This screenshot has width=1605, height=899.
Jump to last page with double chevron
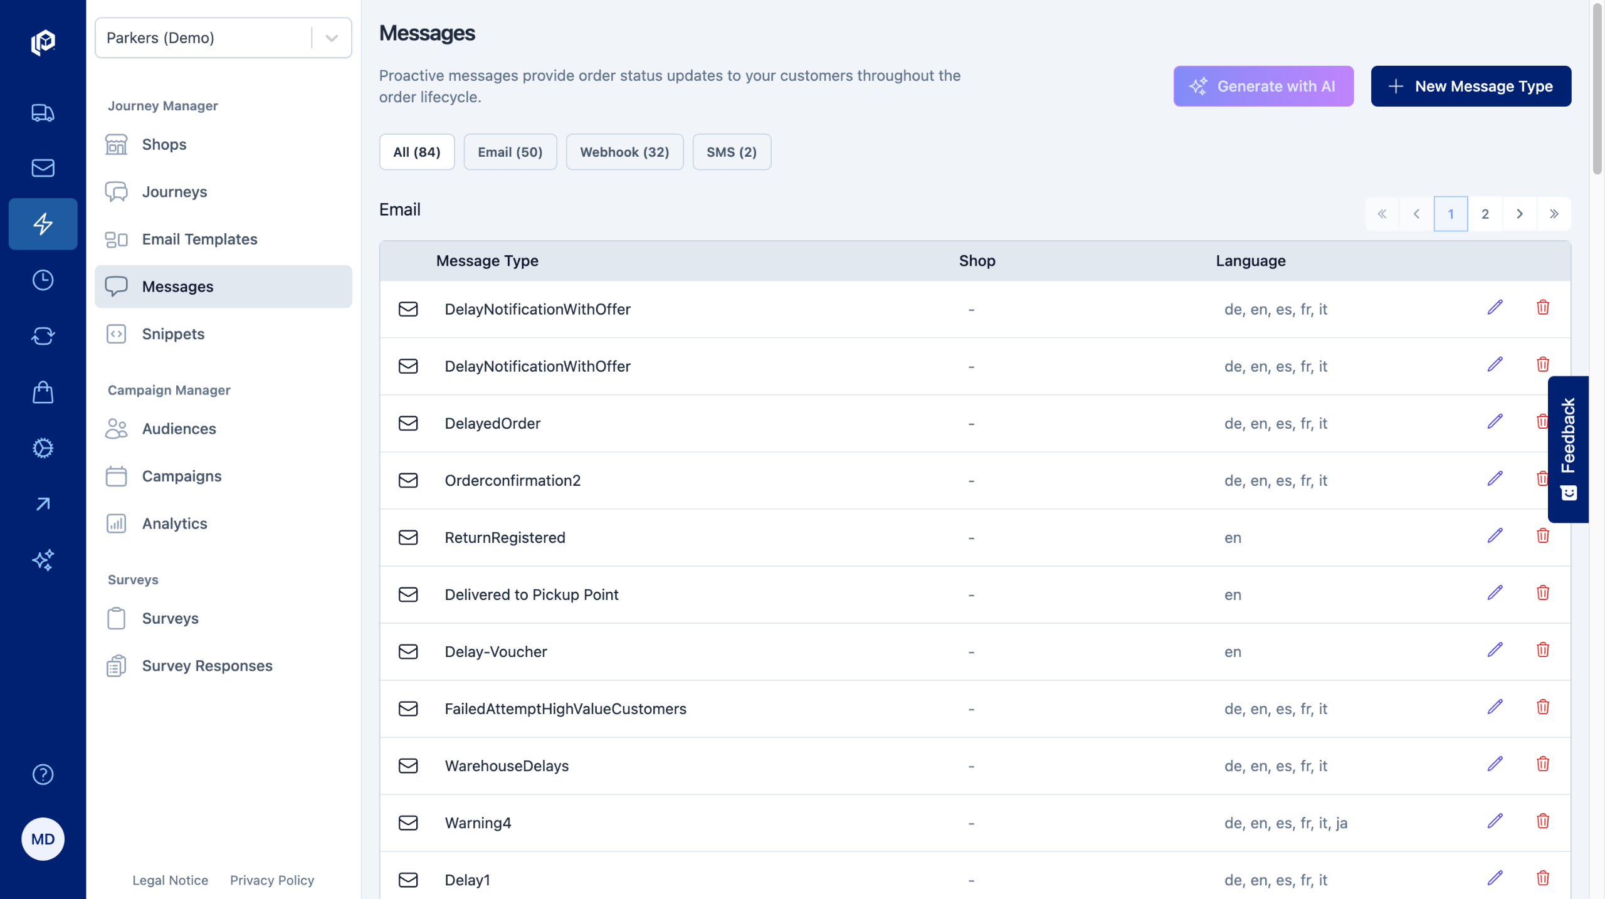point(1554,214)
